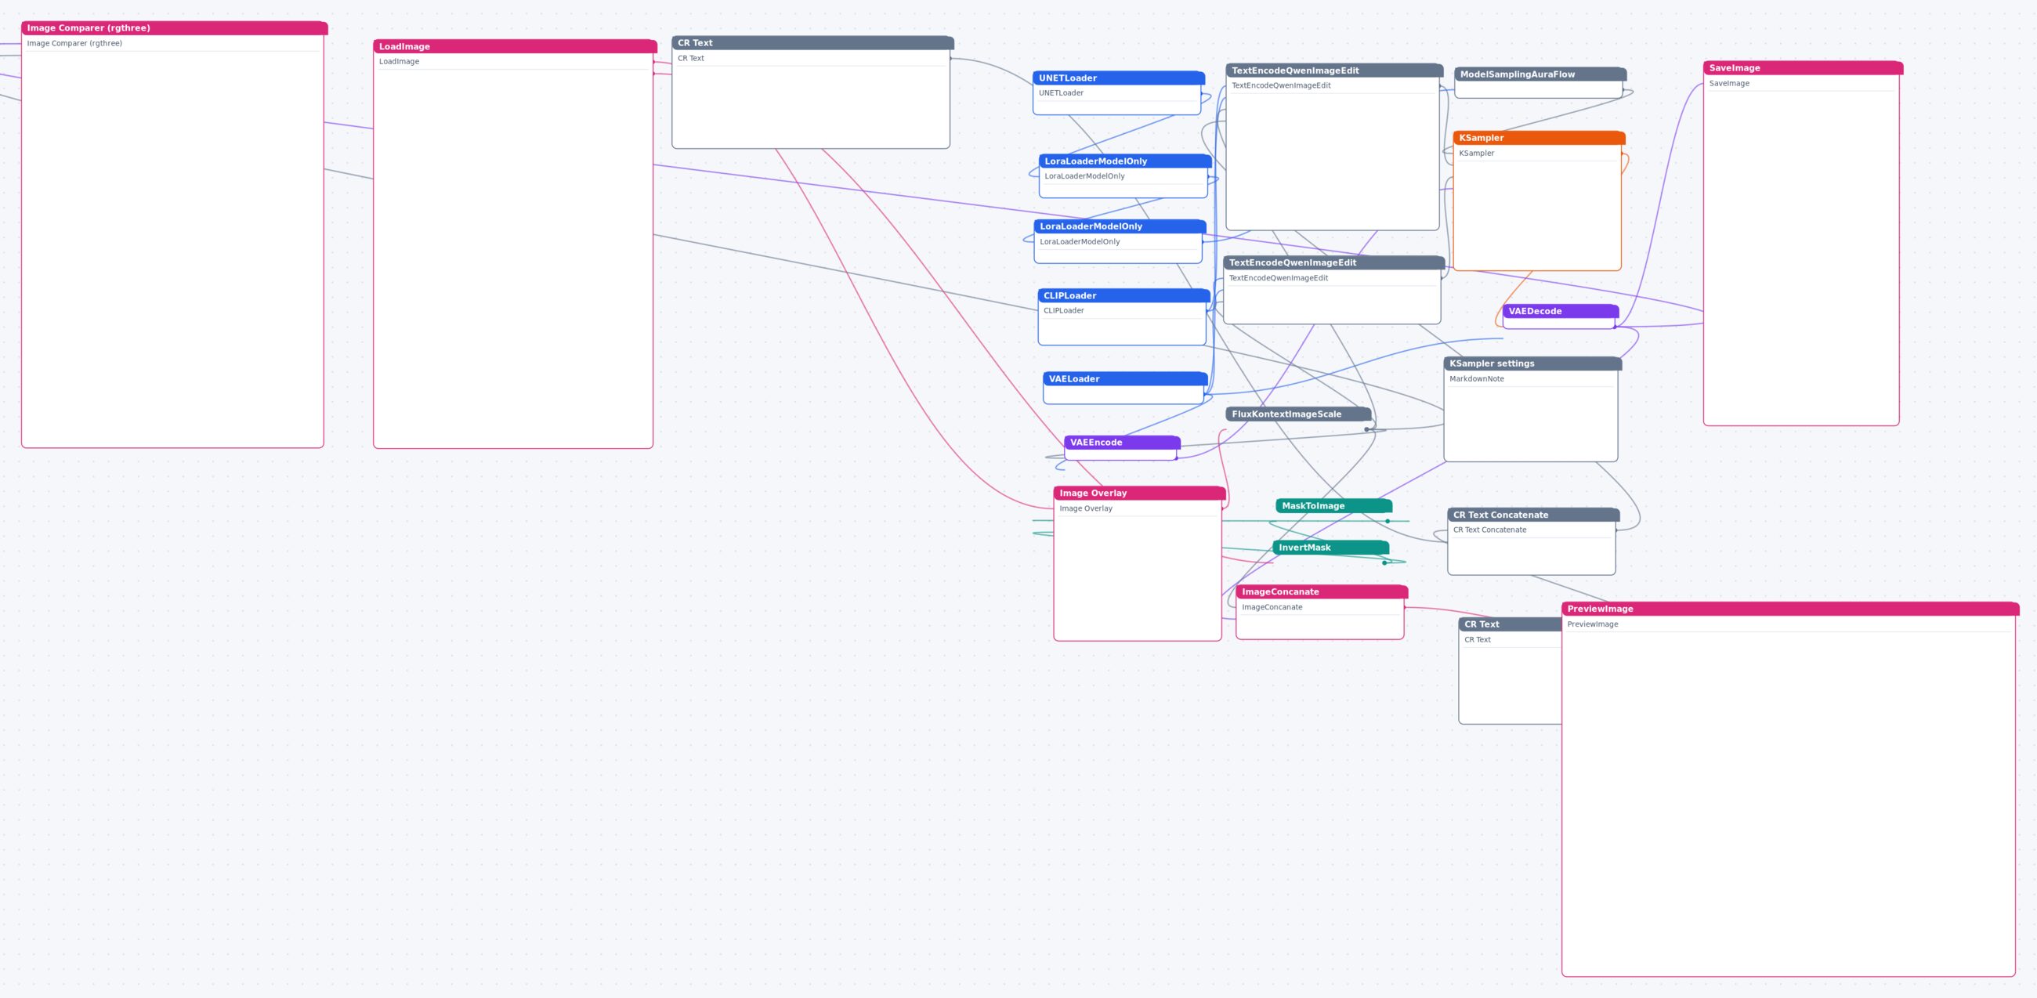Screen dimensions: 2037x998
Task: Click the Image Overlay node title bar
Action: (x=1139, y=493)
